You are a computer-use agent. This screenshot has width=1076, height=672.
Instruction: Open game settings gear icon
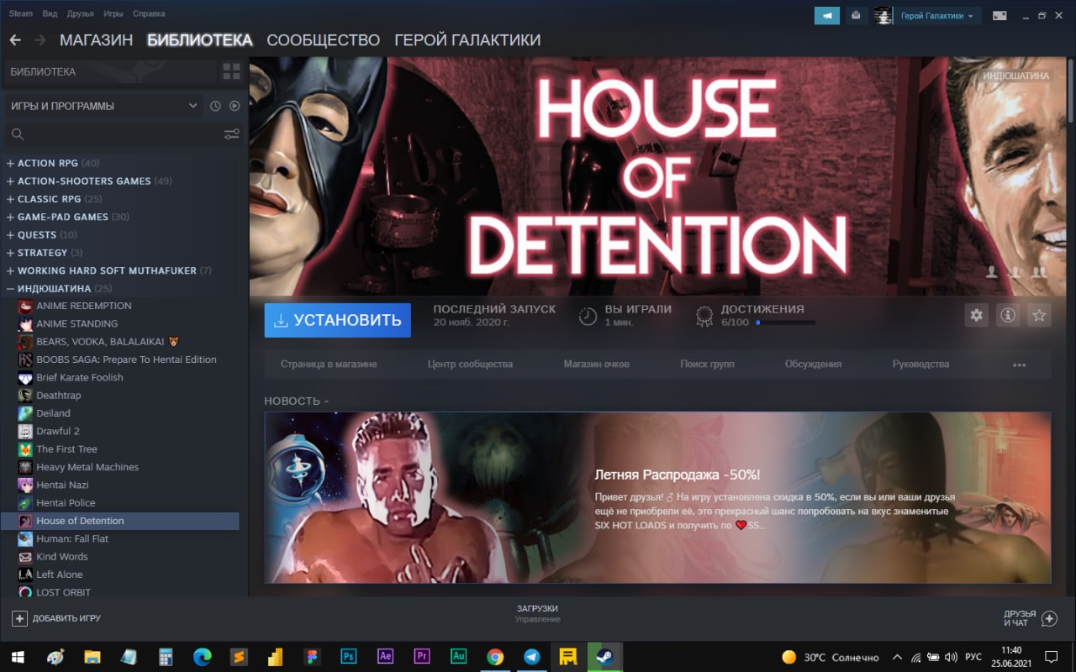pyautogui.click(x=976, y=315)
